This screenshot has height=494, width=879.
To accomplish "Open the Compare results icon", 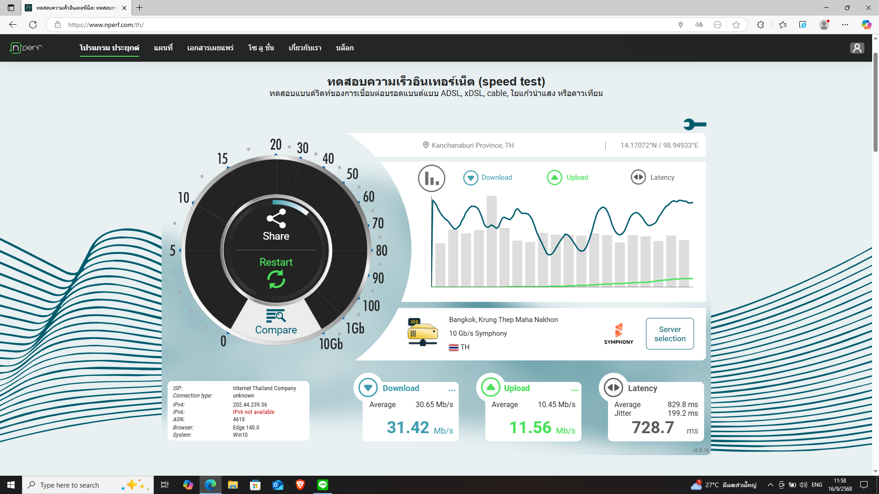I will pos(276,316).
